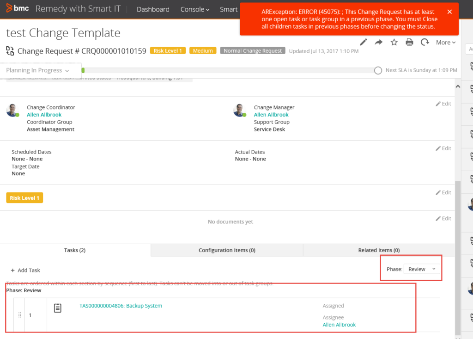Open the More actions dropdown

coord(445,43)
